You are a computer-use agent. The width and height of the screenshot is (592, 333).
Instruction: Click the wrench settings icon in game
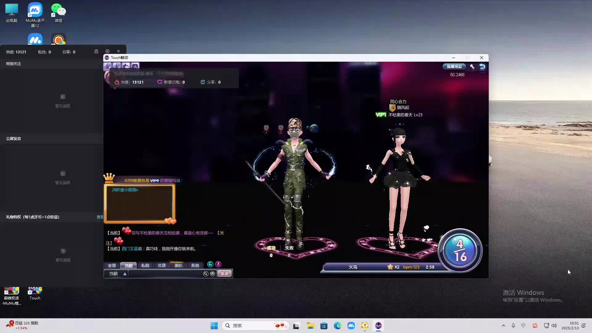[472, 67]
